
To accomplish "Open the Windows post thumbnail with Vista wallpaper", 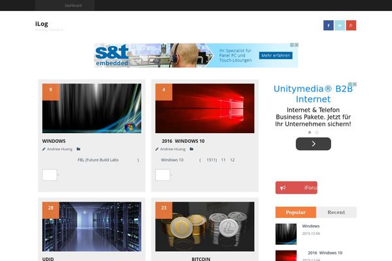I will tap(91, 108).
